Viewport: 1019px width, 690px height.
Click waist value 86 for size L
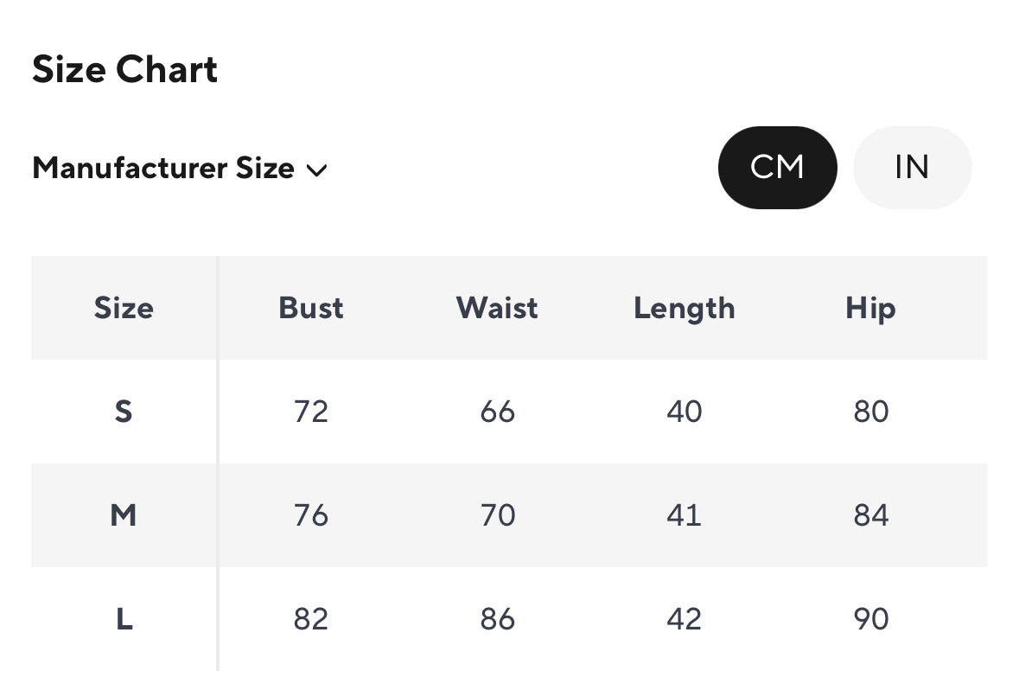[x=498, y=618]
